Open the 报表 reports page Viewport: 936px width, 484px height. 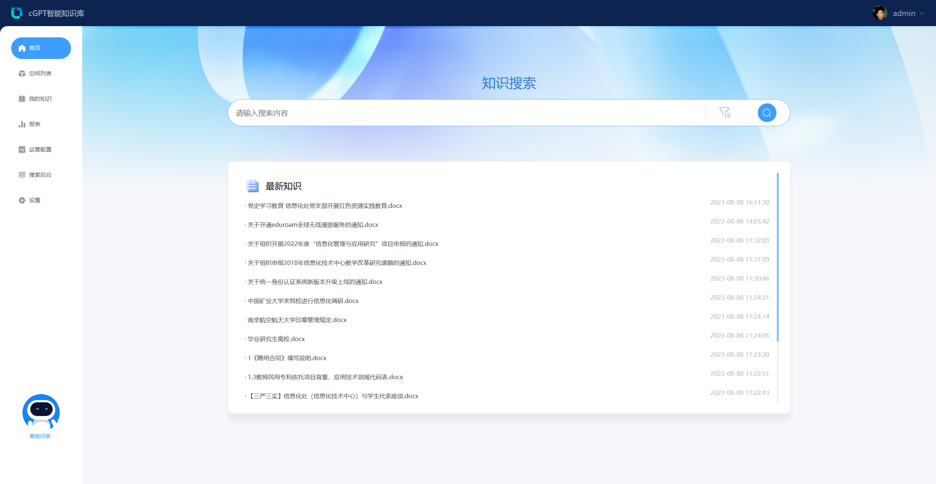pyautogui.click(x=34, y=124)
